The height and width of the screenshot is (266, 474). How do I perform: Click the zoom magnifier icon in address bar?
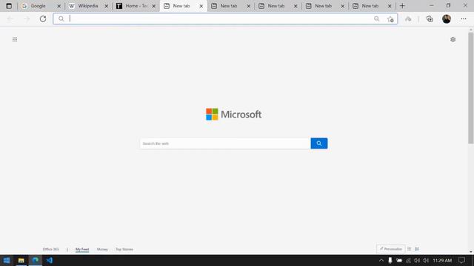tap(377, 18)
